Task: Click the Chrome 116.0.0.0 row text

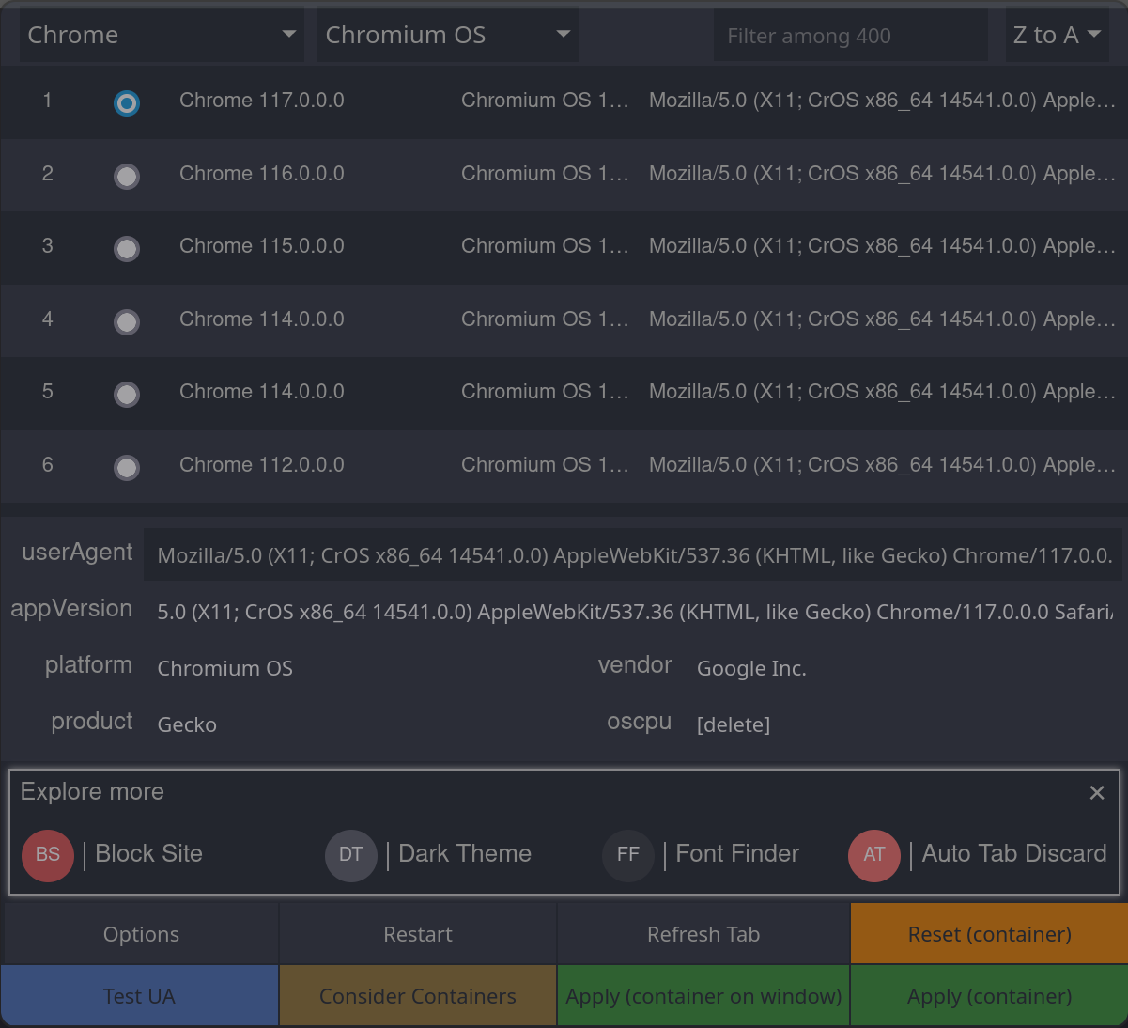Action: pos(262,174)
